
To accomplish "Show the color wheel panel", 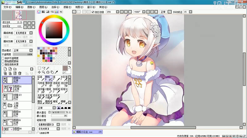I will 39,12.
